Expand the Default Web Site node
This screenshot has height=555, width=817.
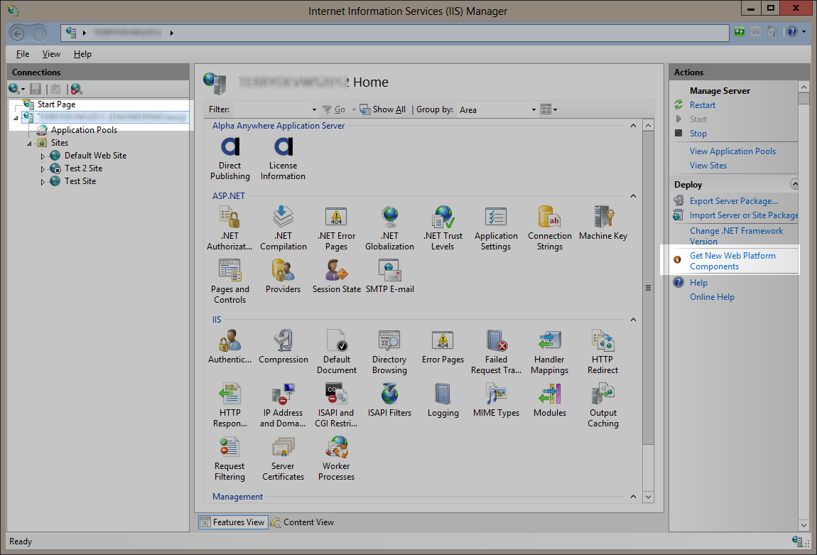coord(43,156)
